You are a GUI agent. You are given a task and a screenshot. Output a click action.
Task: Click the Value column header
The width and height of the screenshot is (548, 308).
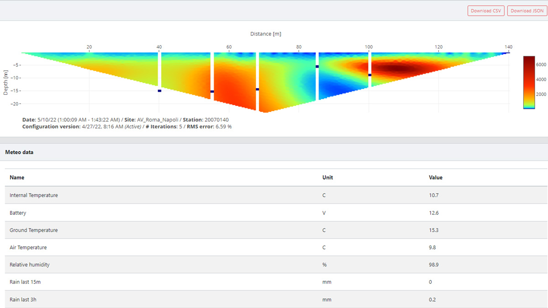pyautogui.click(x=435, y=177)
